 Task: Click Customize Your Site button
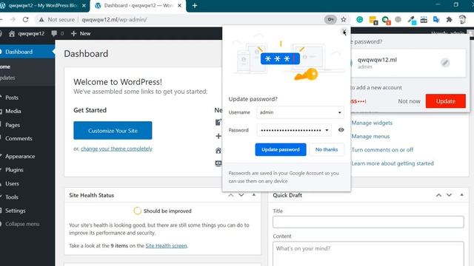113,131
